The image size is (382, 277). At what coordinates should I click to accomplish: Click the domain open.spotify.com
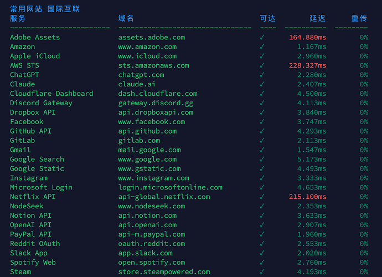tap(152, 263)
